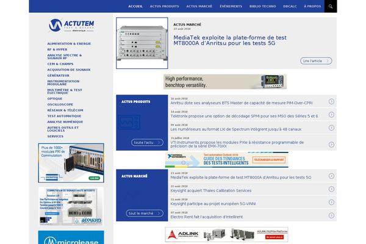Image resolution: width=366 pixels, height=244 pixels.
Task: Open arrow icon for Keysight Thales article
Action: click(x=331, y=189)
